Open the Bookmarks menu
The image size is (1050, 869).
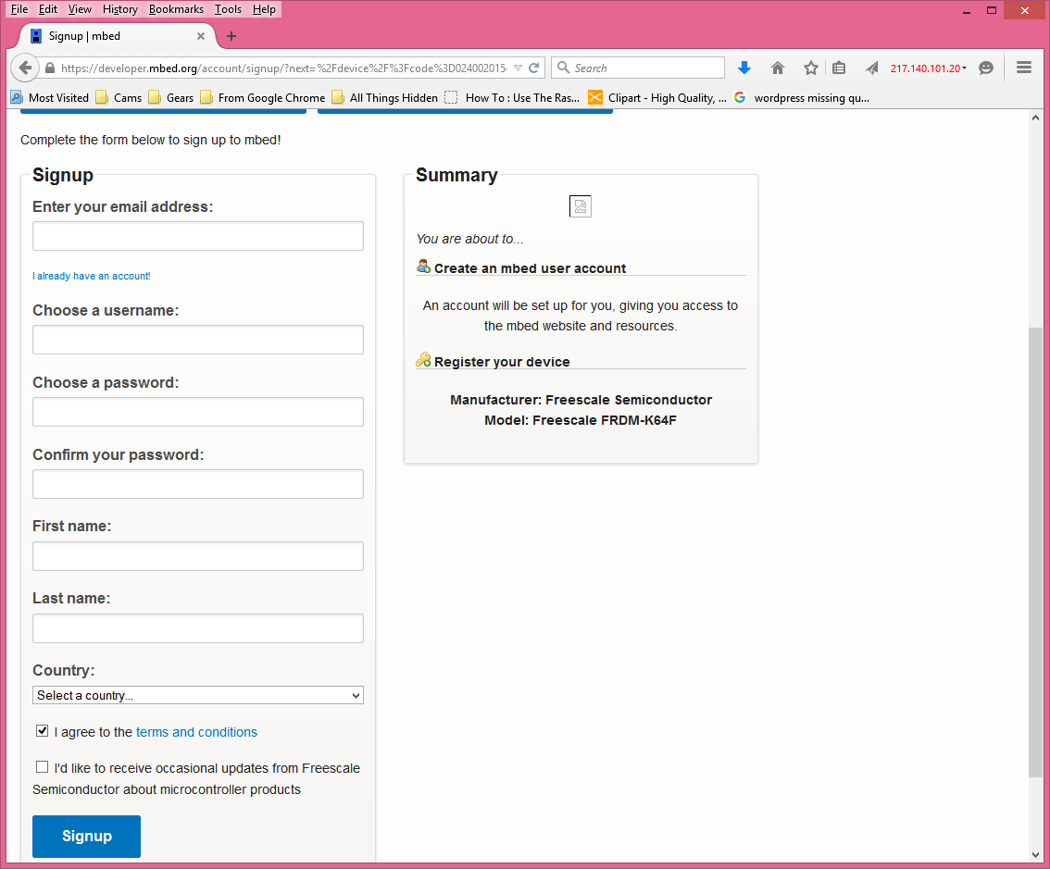point(176,9)
